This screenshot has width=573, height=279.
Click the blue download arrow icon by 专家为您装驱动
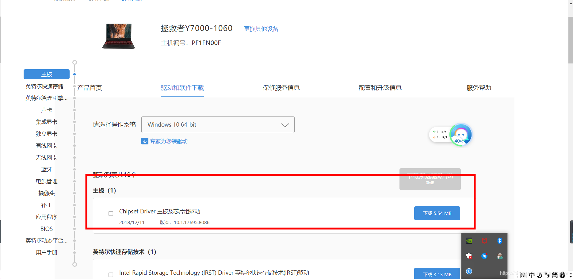(145, 141)
